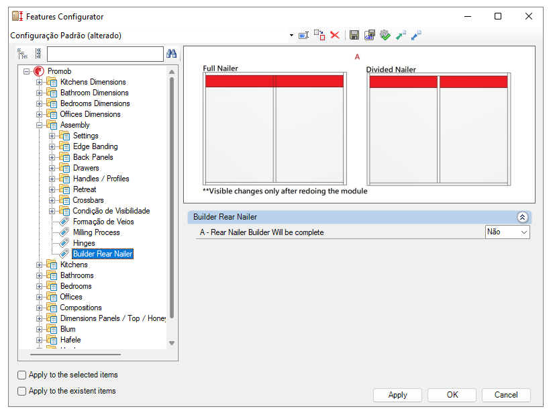Click the Apply button
Viewport: 555px width, 413px height.
click(397, 395)
